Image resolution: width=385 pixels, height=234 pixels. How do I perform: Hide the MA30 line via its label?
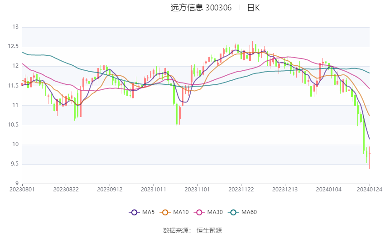215,212
